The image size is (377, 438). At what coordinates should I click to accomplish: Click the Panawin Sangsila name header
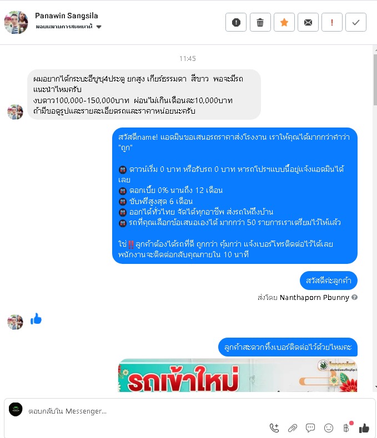click(66, 16)
